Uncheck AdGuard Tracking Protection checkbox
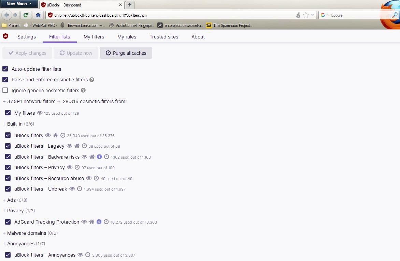 click(x=8, y=222)
